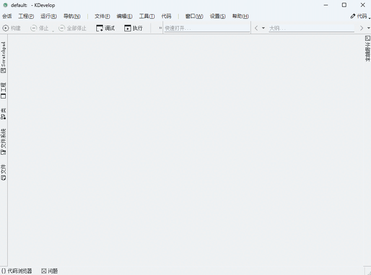Image resolution: width=371 pixels, height=275 pixels.
Task: Launch the 调试 (Debug) tool
Action: [x=105, y=28]
